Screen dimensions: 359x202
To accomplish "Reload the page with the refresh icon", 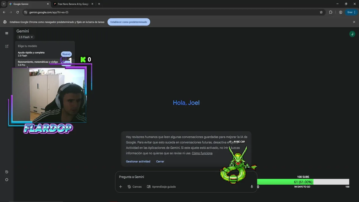I will pos(17,12).
